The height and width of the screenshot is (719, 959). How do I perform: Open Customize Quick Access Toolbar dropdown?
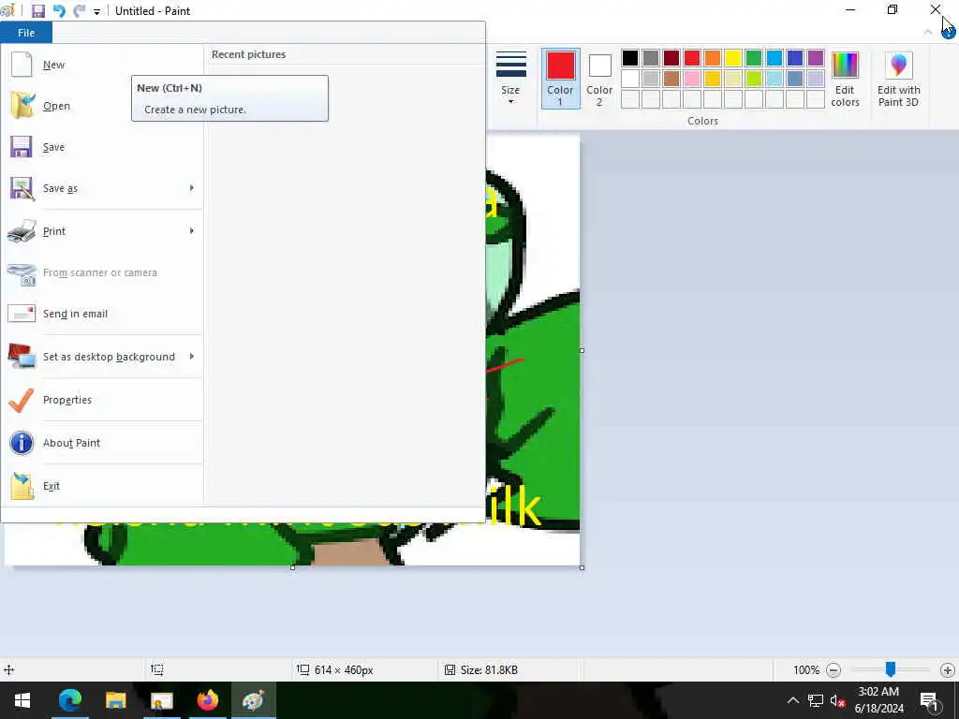[x=96, y=11]
